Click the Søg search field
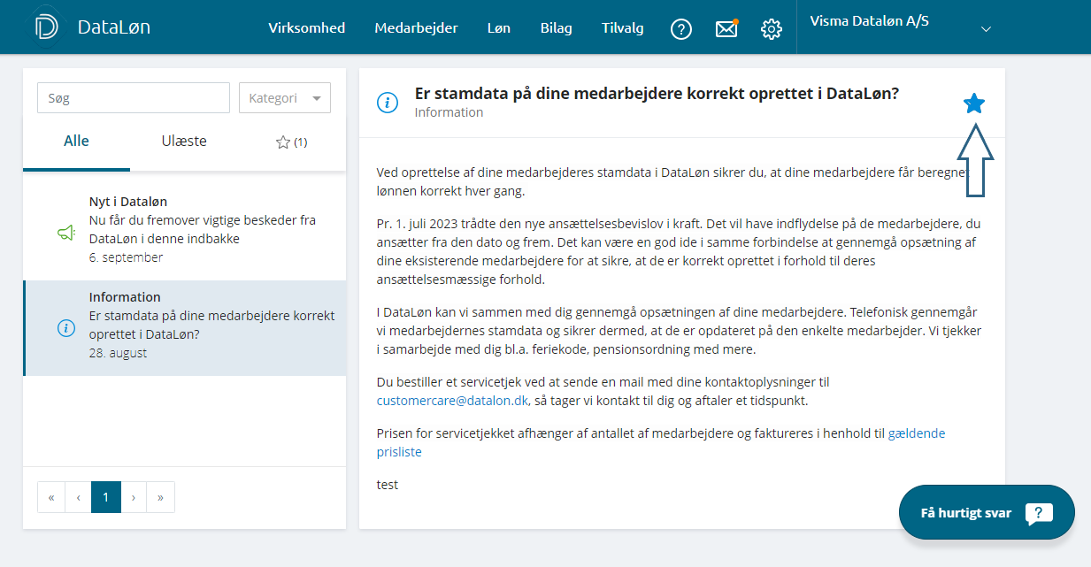 (x=134, y=98)
